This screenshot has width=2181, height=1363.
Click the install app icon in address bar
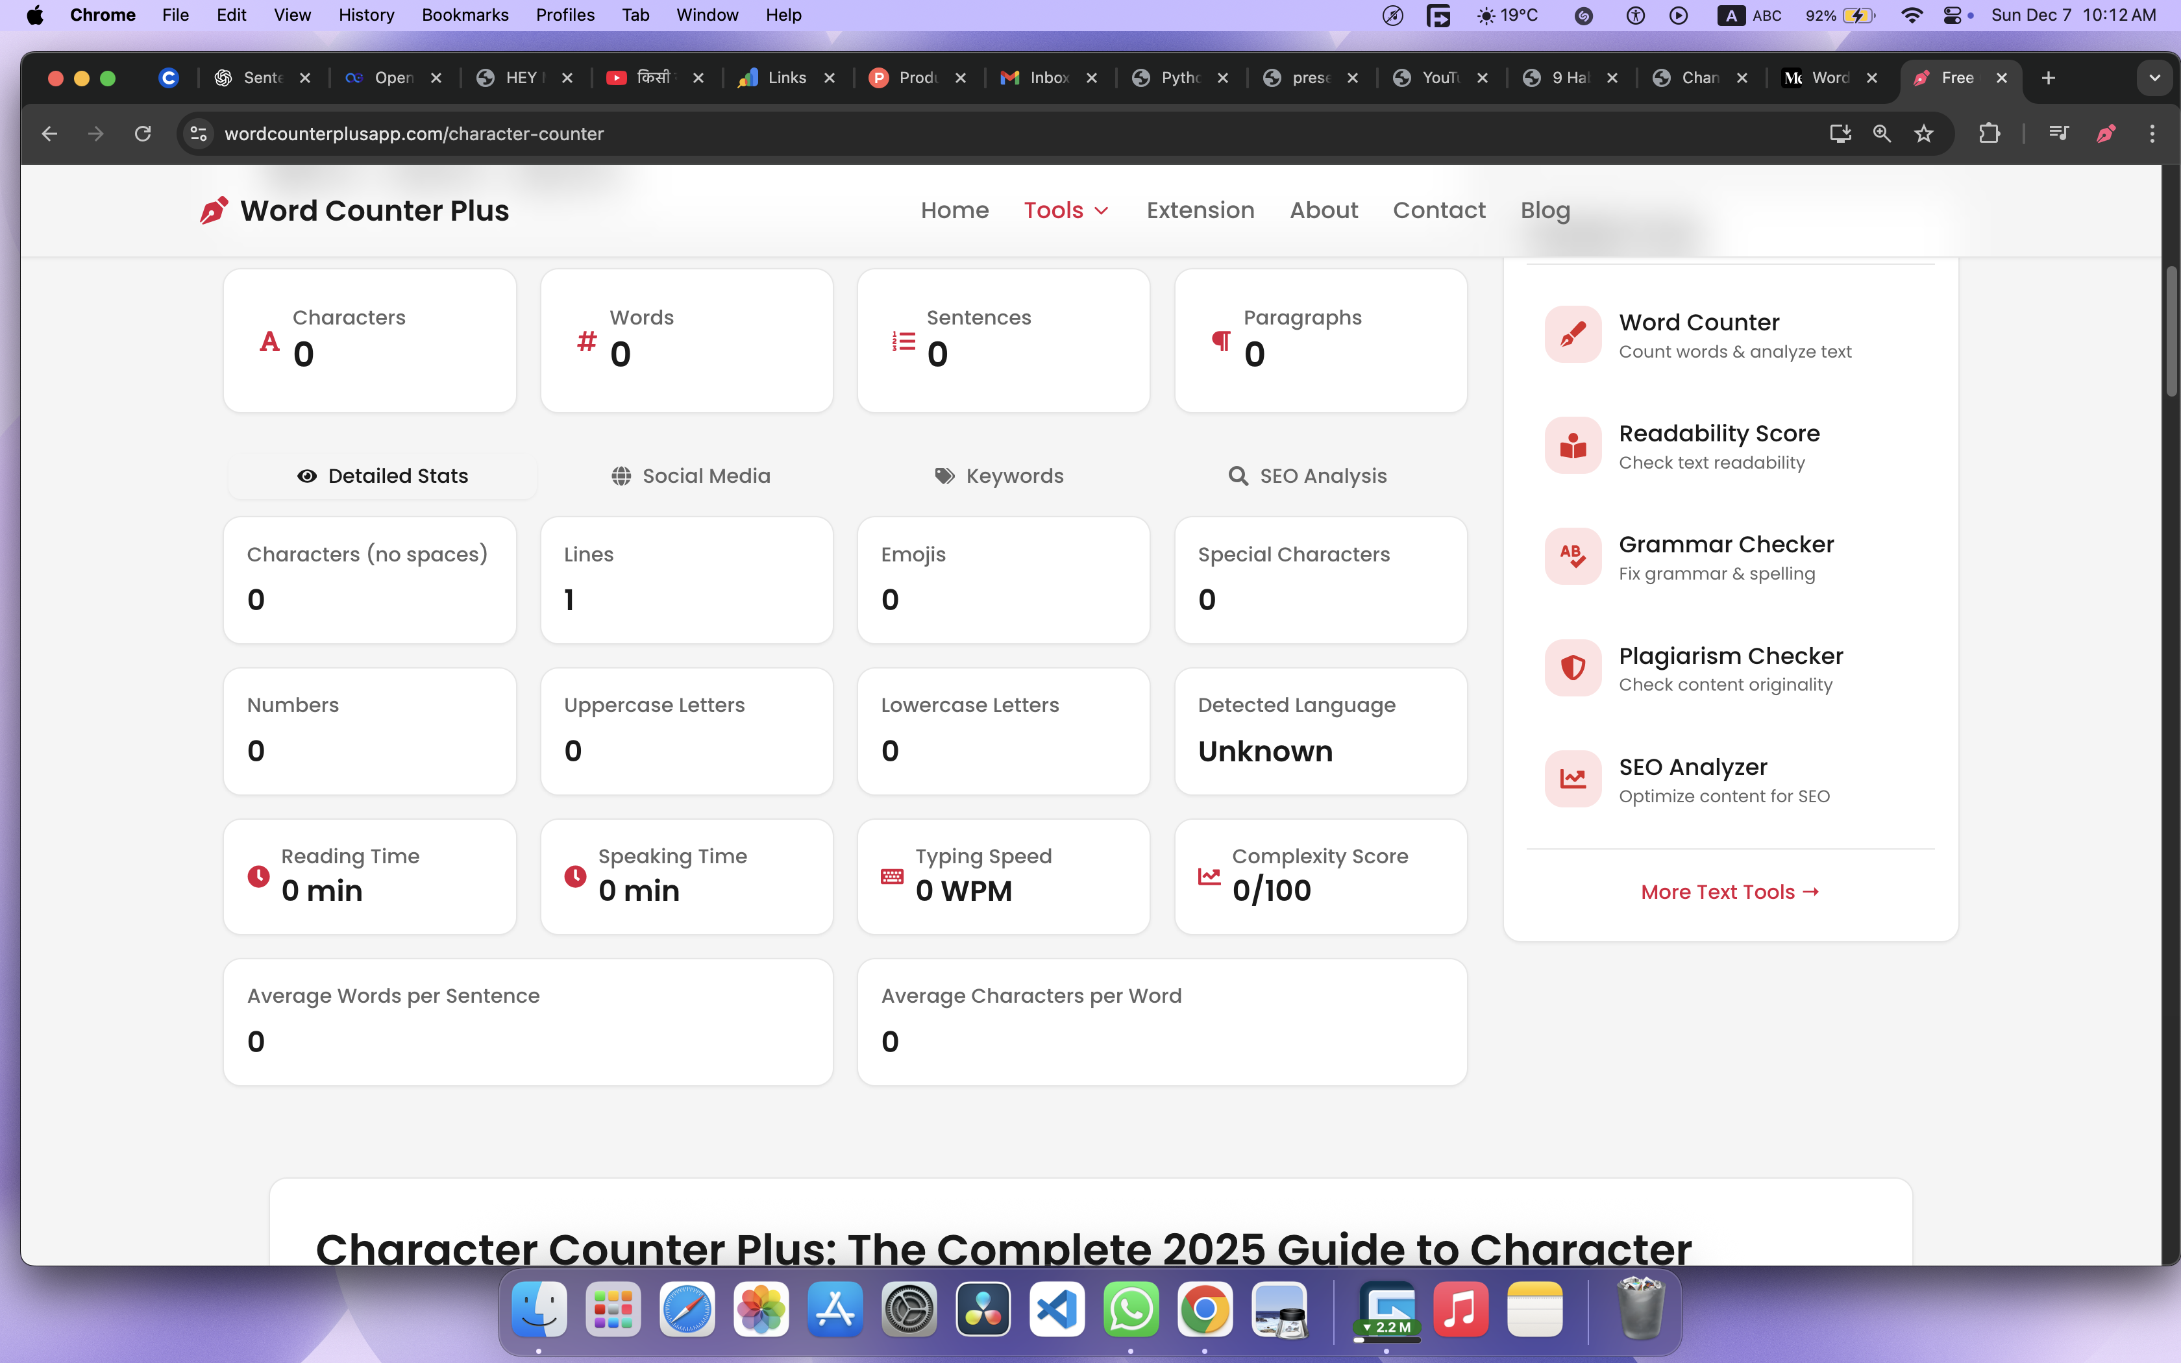[1840, 134]
